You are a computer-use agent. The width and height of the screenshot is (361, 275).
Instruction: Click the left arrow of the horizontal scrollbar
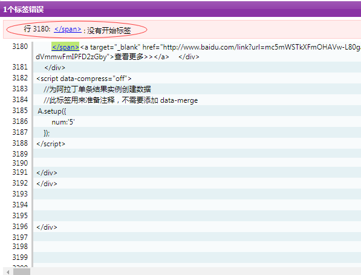pyautogui.click(x=8, y=272)
